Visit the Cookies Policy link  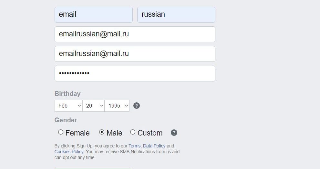(69, 152)
